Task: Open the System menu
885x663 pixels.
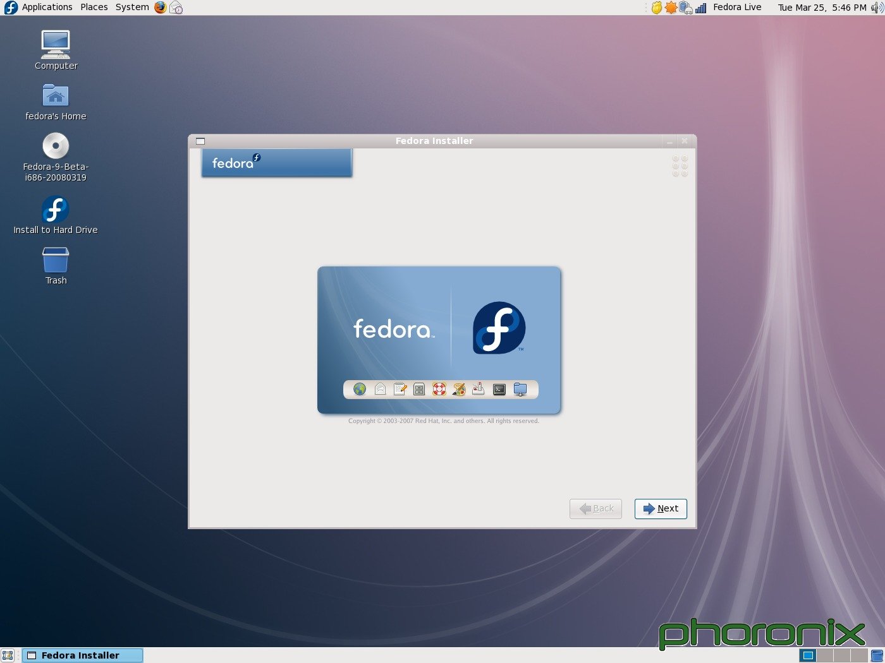Action: pos(131,7)
